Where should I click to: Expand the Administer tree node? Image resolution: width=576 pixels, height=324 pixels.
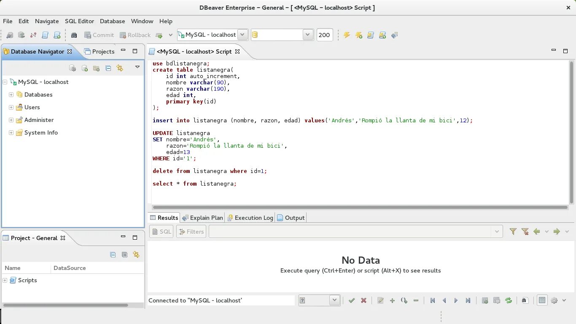[x=11, y=120]
